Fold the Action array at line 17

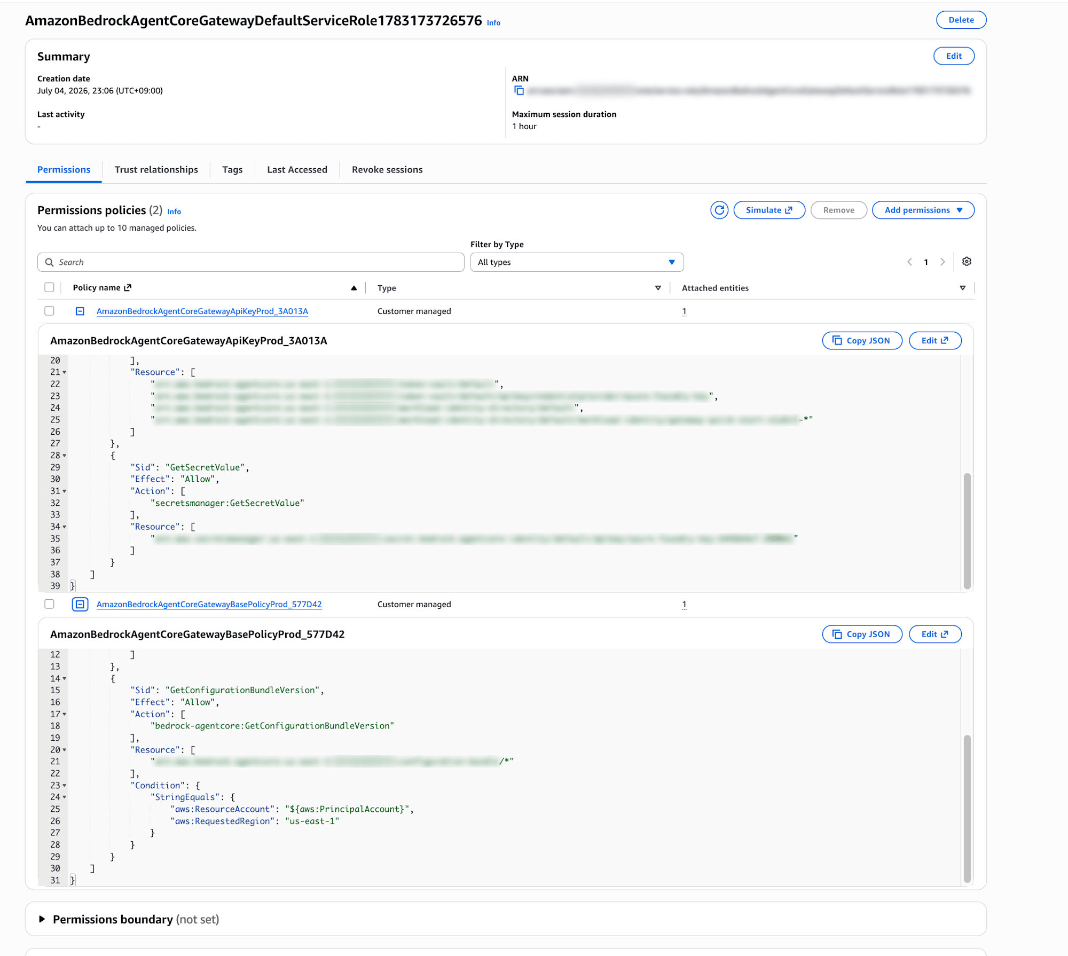pos(65,715)
